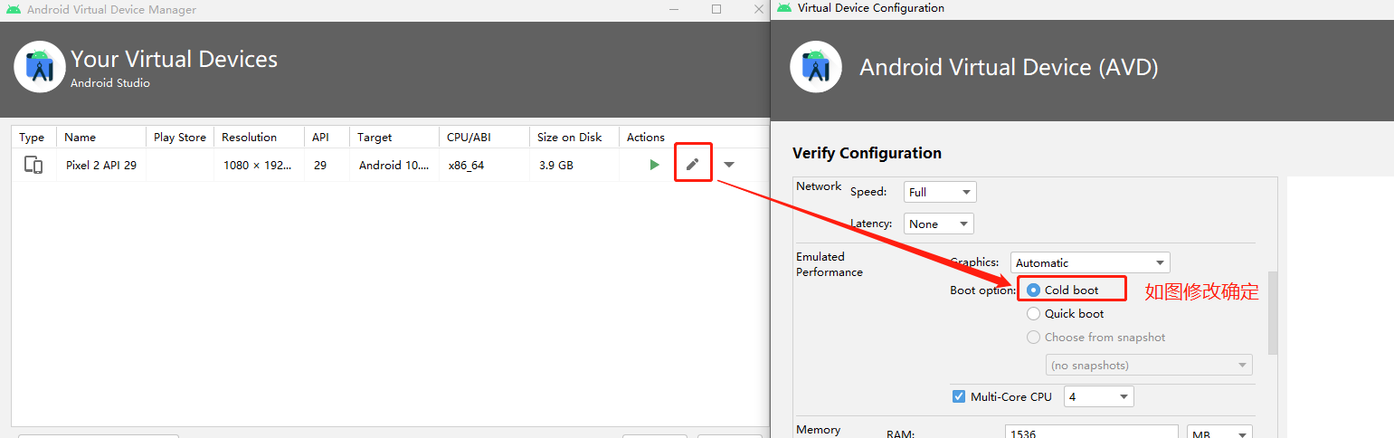The width and height of the screenshot is (1394, 438).
Task: Sort by the CPU/ABI column header
Action: tap(484, 138)
